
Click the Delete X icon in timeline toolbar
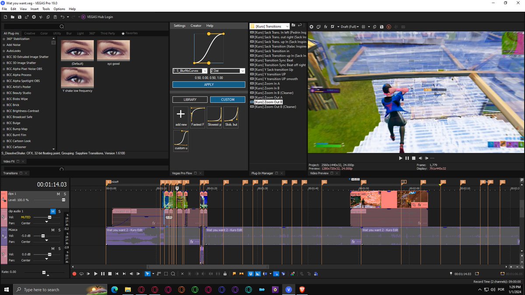coord(182,274)
